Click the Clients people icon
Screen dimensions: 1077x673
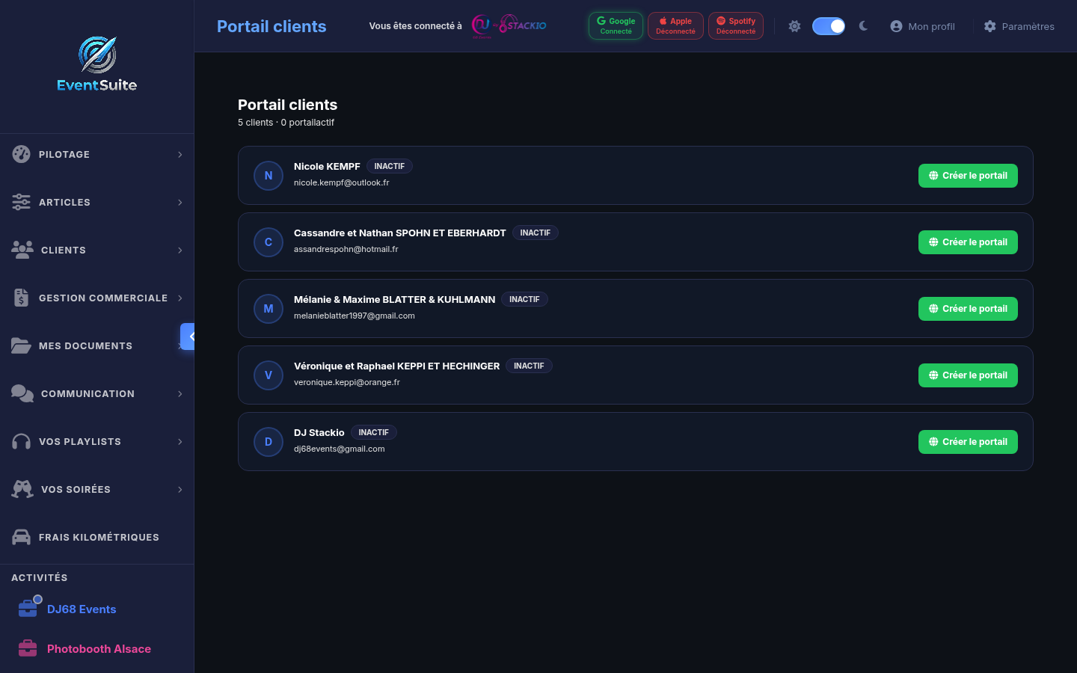(x=21, y=250)
